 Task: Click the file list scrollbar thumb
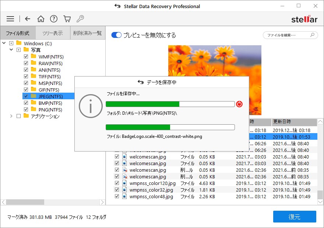[x=320, y=195]
